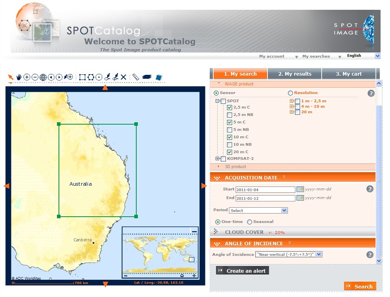The width and height of the screenshot is (390, 297).
Task: Open help for Angle of Incidence
Action: tap(370, 255)
